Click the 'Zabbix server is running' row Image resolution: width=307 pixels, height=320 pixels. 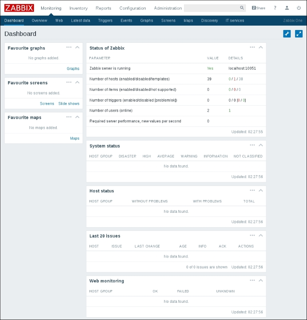point(176,68)
